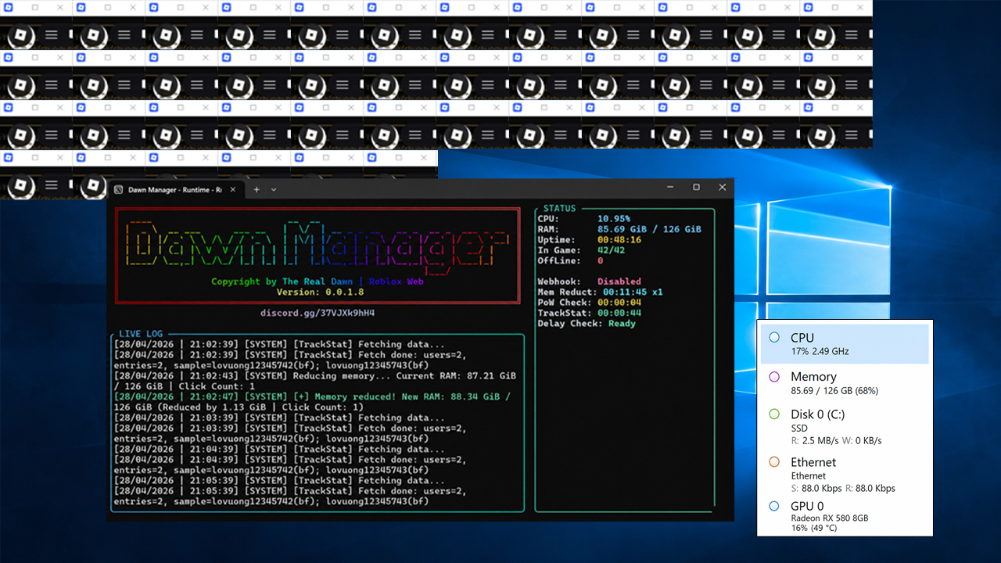Image resolution: width=1001 pixels, height=563 pixels.
Task: Maximize the Dawn Manager terminal window
Action: [696, 188]
